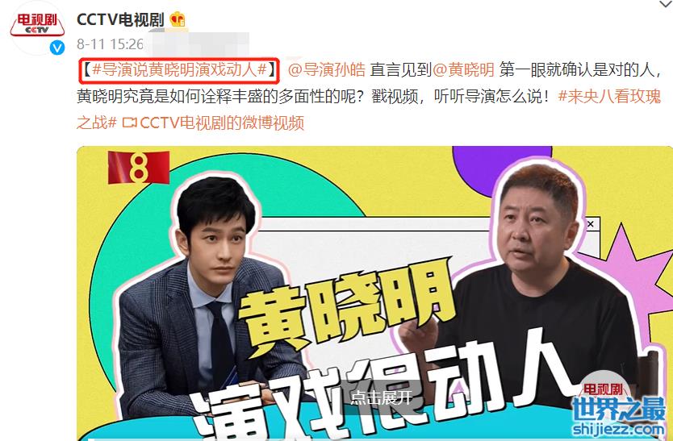
Task: Expand the post options chevron
Action: [665, 4]
